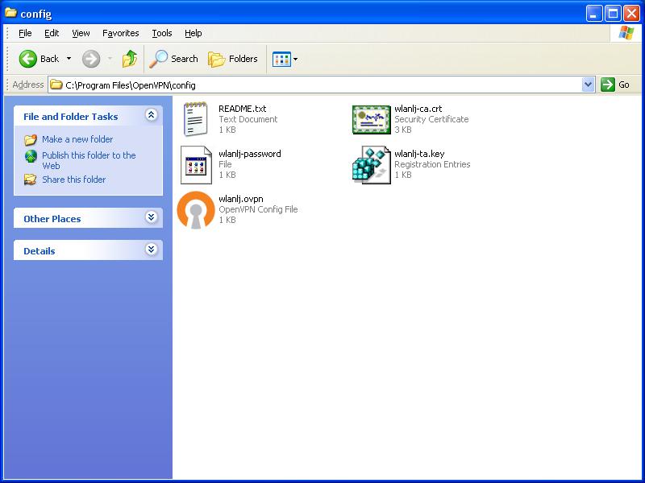Screen dimensions: 645x483
Task: Click the Up folder toolbar icon
Action: [130, 59]
